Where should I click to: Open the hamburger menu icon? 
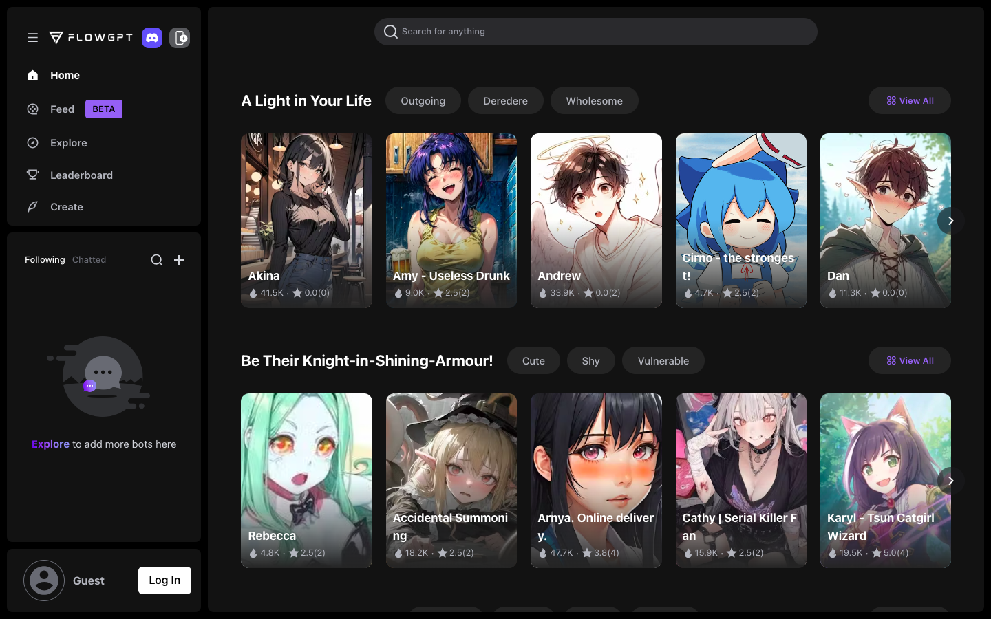tap(32, 38)
